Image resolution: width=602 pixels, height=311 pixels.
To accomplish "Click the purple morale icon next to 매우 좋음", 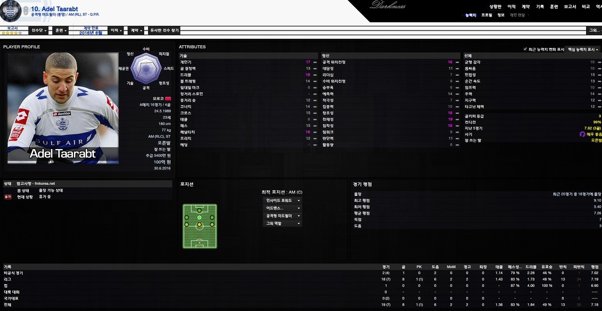I will [x=582, y=134].
